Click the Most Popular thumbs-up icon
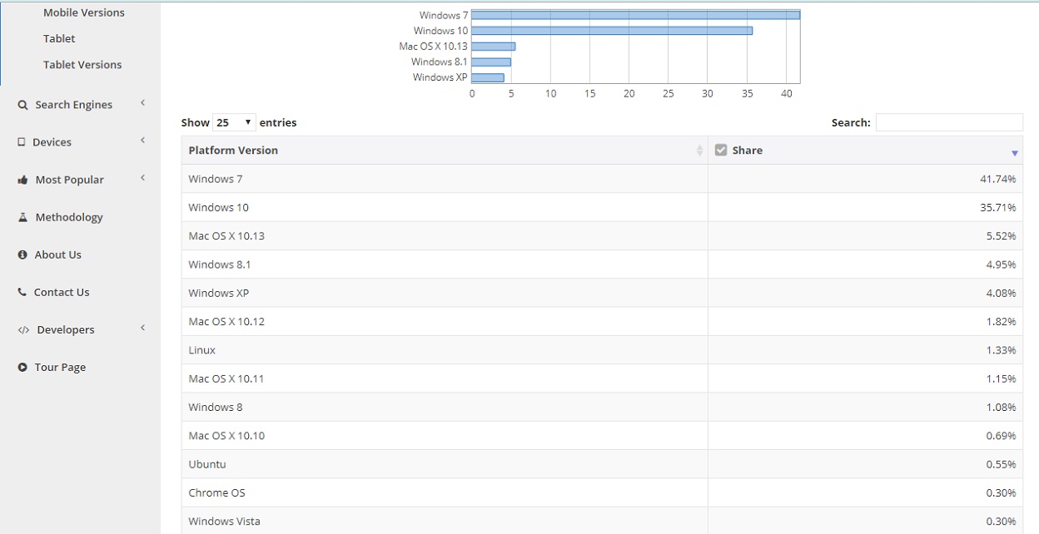The image size is (1039, 534). [22, 180]
